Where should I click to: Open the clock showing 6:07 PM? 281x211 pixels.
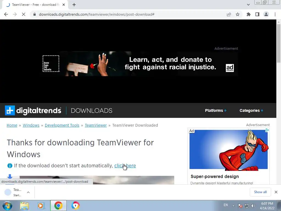click(267, 206)
